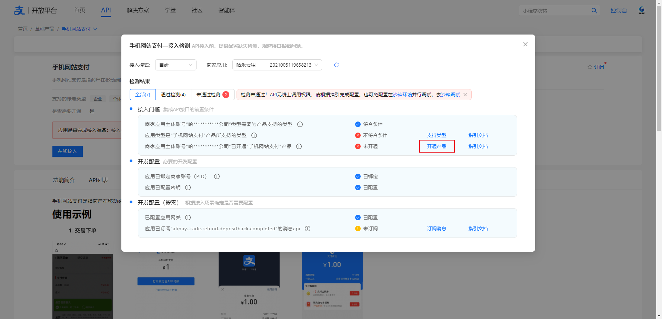Switch to the 功能简介 tab
This screenshot has height=319, width=662.
click(x=64, y=180)
